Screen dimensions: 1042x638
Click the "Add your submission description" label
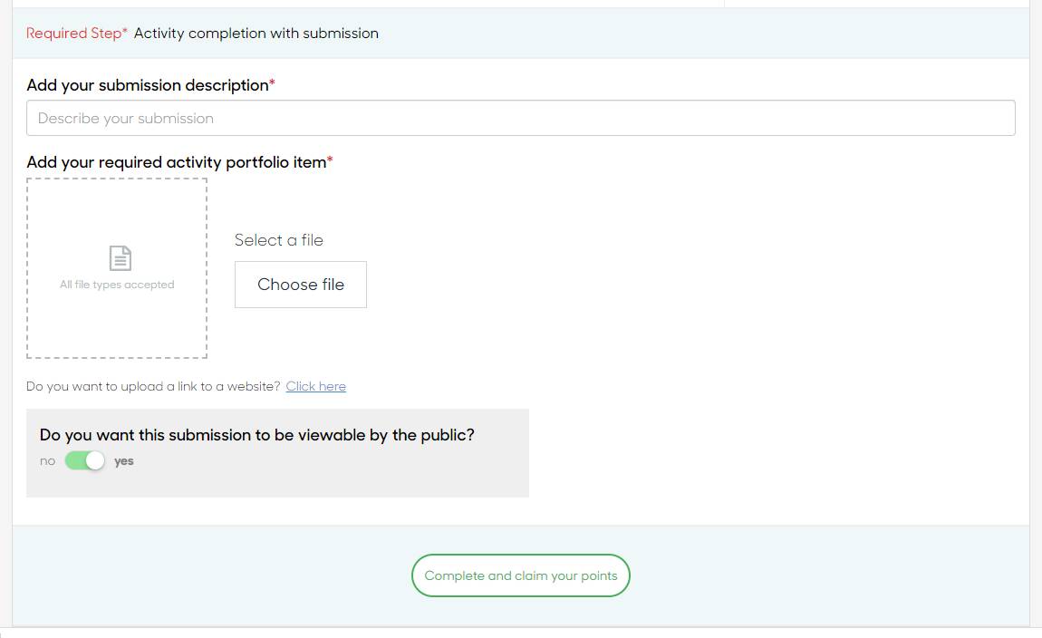(148, 85)
